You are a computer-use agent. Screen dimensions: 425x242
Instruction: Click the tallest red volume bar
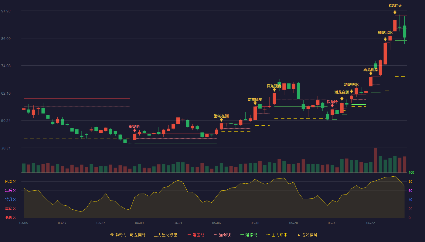tap(376, 160)
